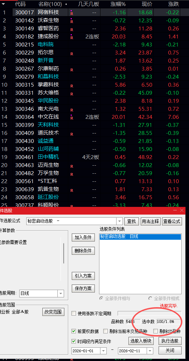
Task: Click the R marker icon beside 掌趣科技
Action: point(72,86)
